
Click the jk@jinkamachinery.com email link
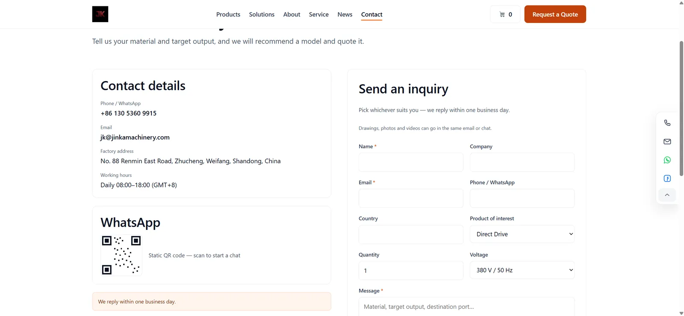click(x=135, y=137)
